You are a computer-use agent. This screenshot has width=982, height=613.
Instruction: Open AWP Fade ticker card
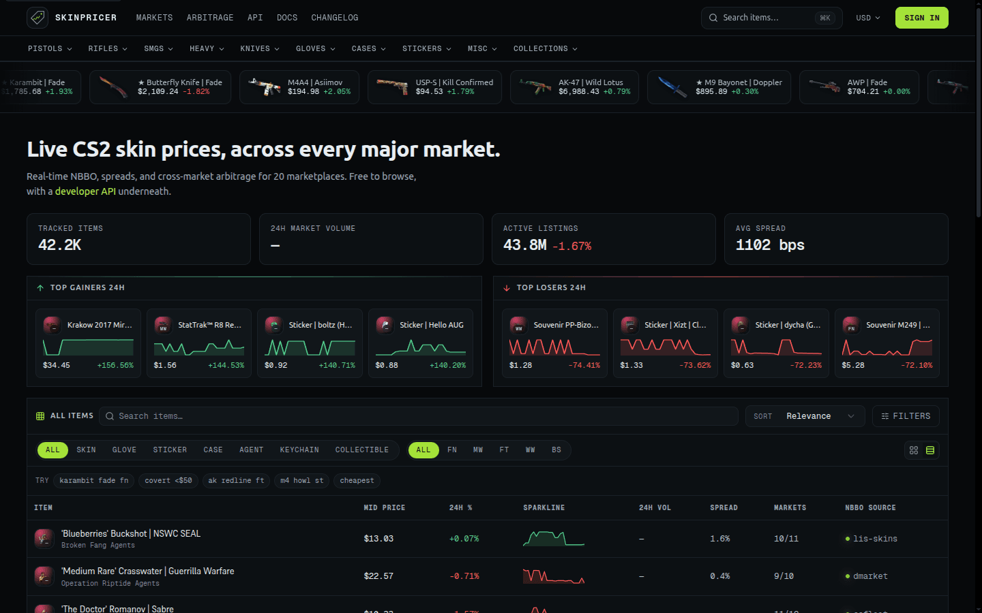(x=859, y=87)
